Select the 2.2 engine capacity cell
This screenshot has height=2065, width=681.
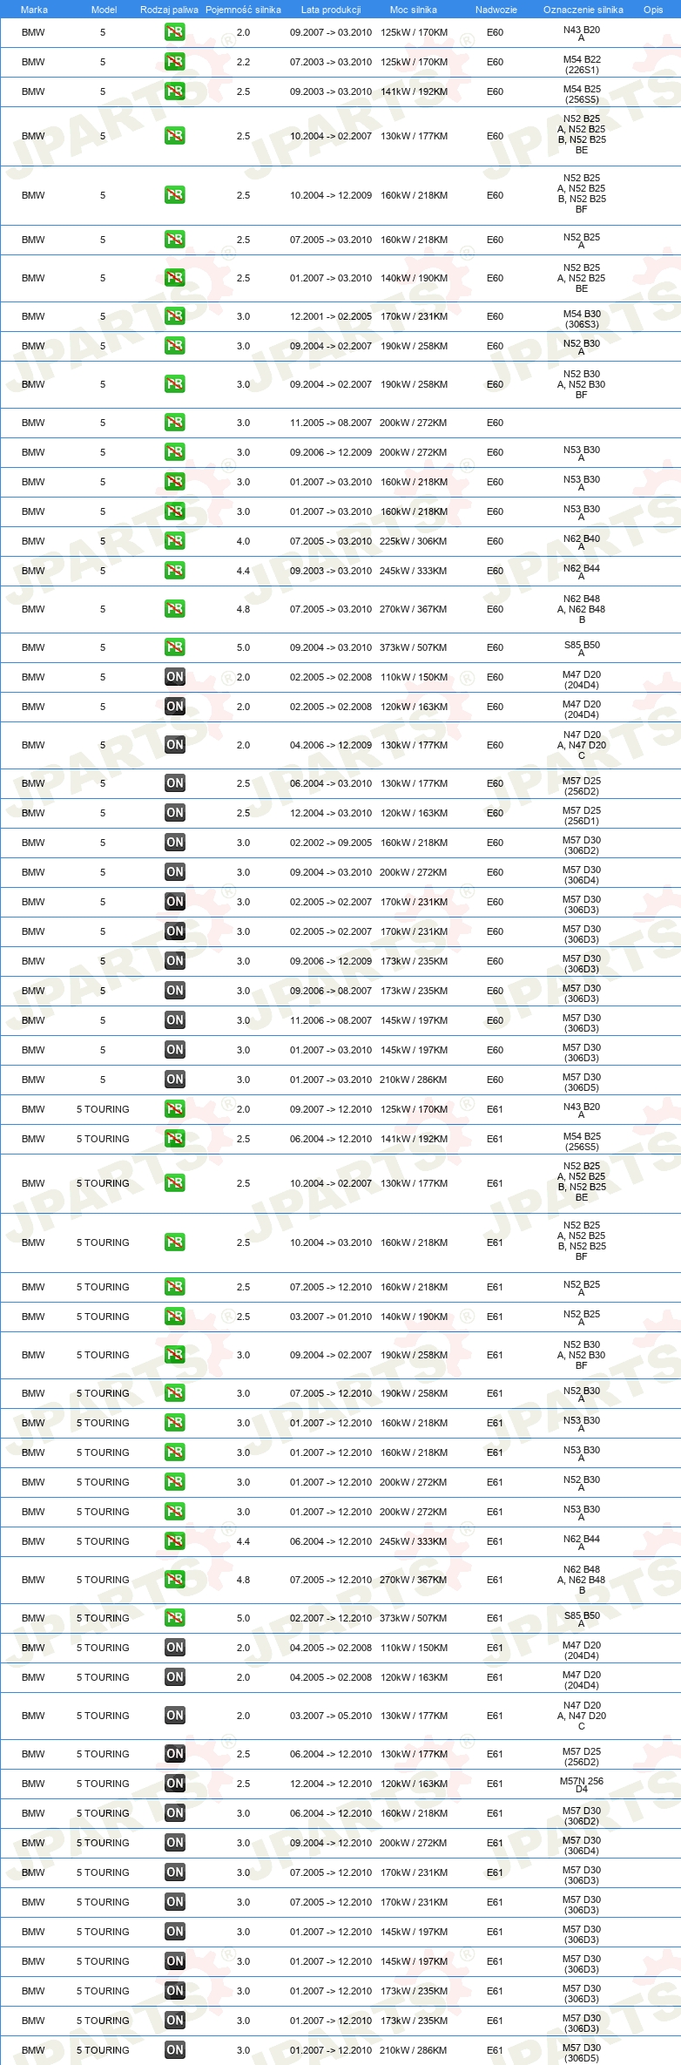click(x=243, y=62)
